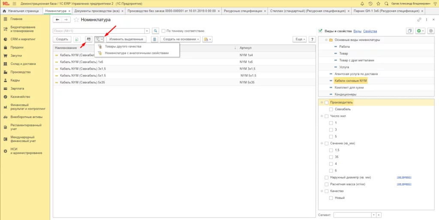The height and width of the screenshot is (220, 439).
Task: Open the Продажи section in the sidebar
Action: tap(17, 47)
